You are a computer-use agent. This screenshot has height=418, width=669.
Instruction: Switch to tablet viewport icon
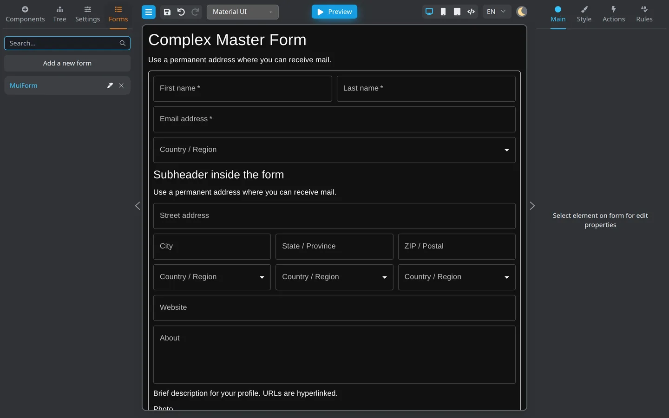pyautogui.click(x=457, y=12)
